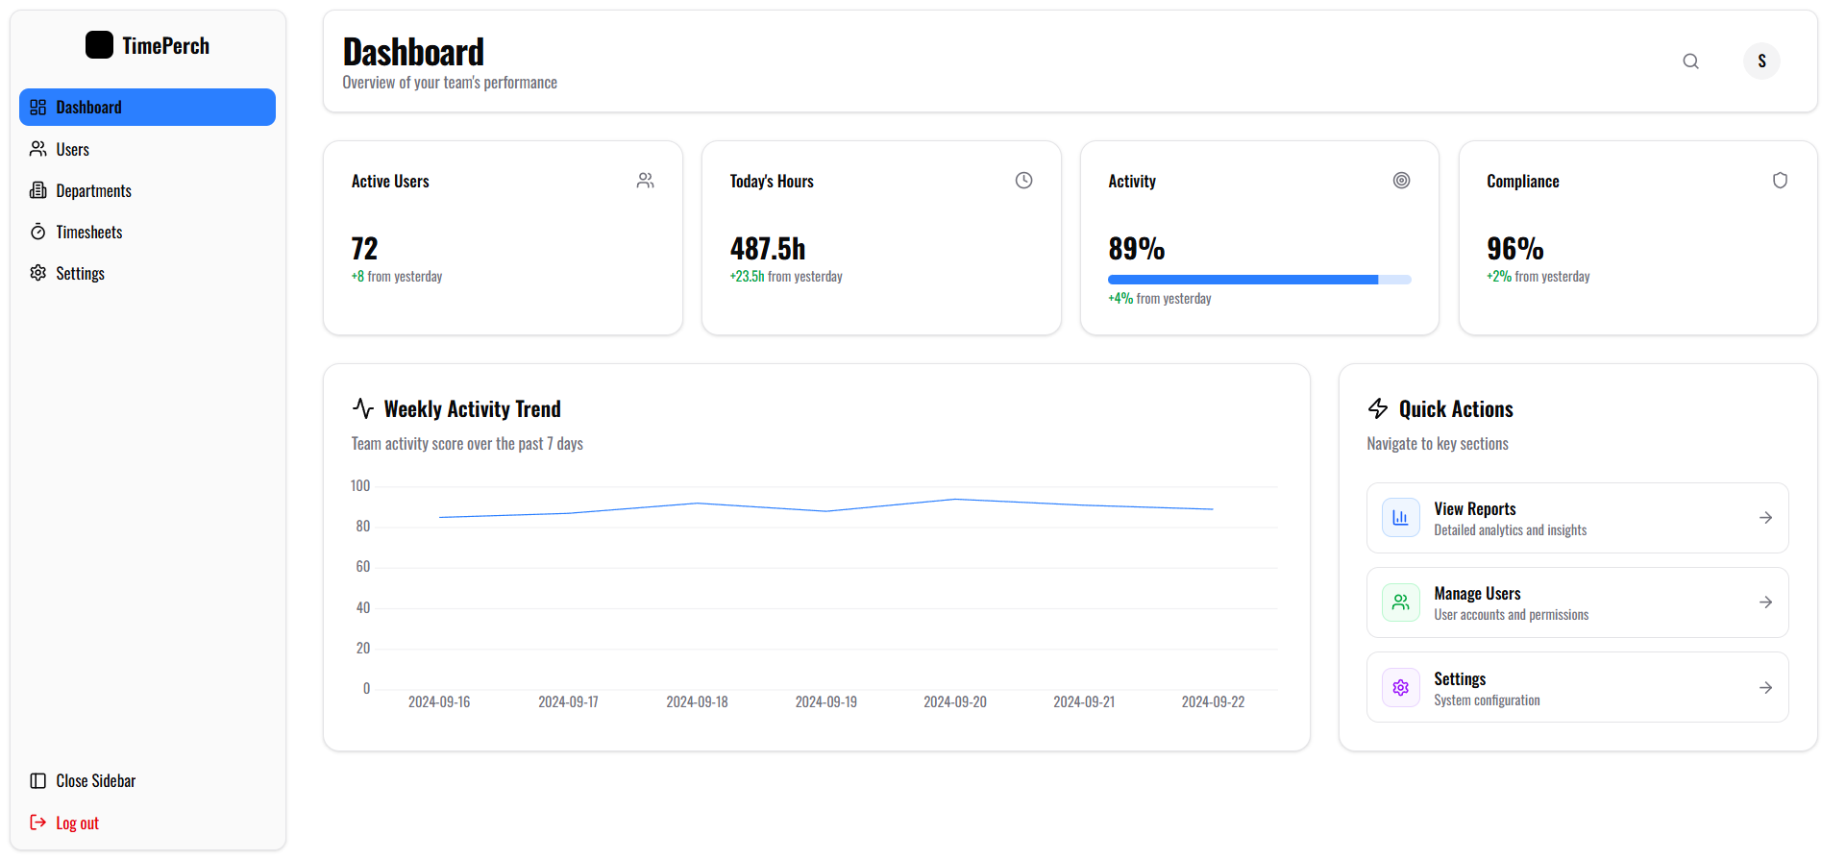Click the View Reports bar chart icon
This screenshot has height=860, width=1846.
1400,518
